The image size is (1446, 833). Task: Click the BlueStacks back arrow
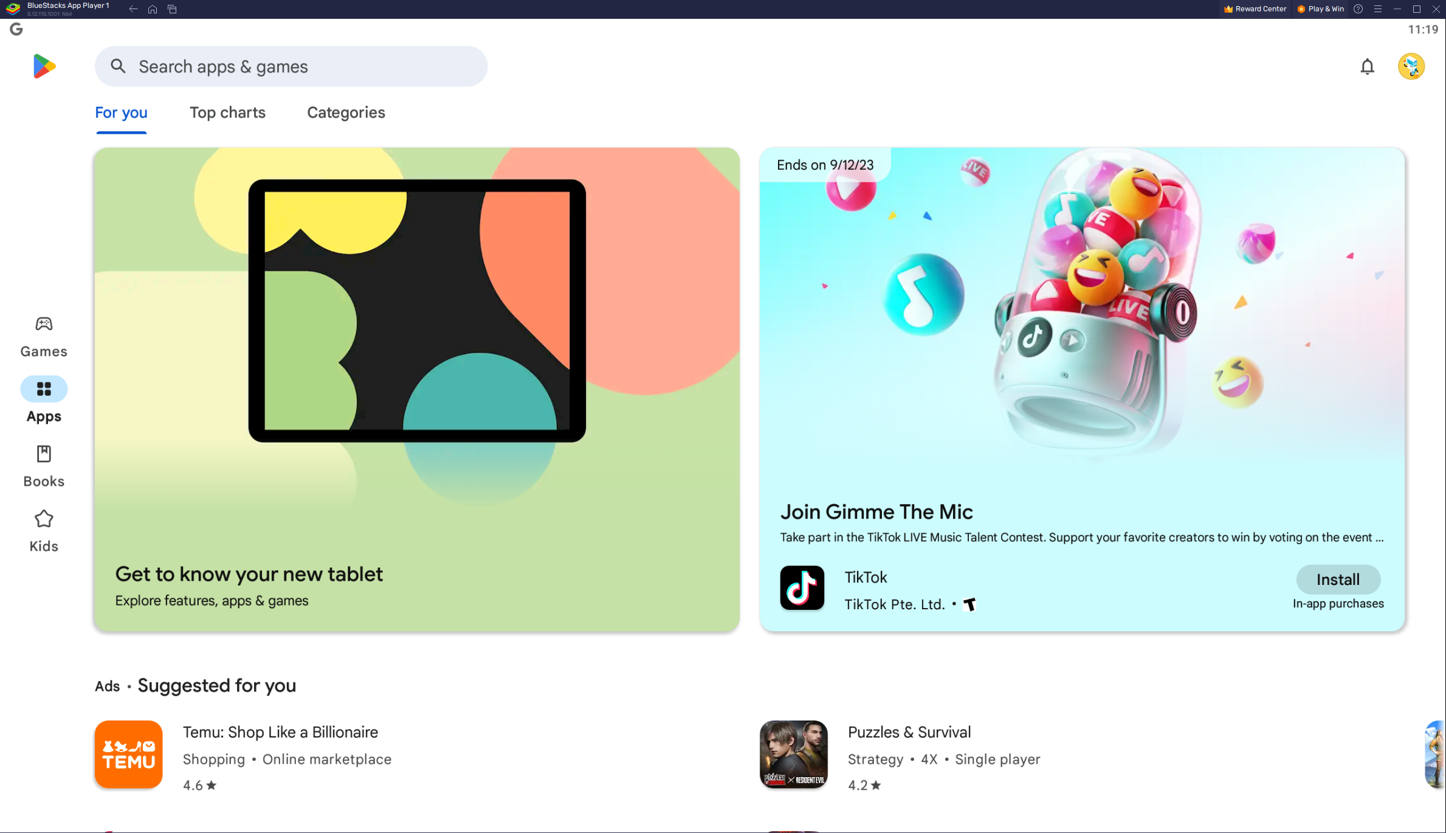[133, 9]
